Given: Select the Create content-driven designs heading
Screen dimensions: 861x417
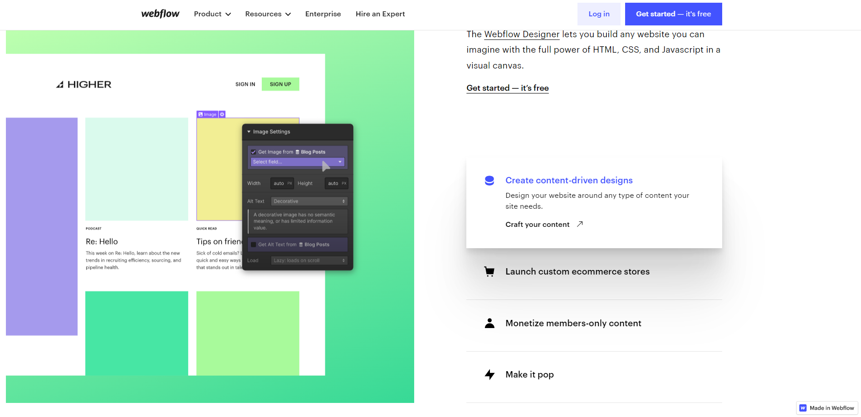Looking at the screenshot, I should click(x=569, y=180).
